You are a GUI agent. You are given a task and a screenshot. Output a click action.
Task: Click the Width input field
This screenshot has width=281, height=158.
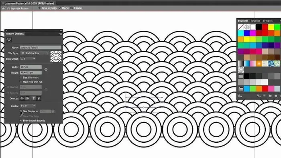(x=31, y=67)
